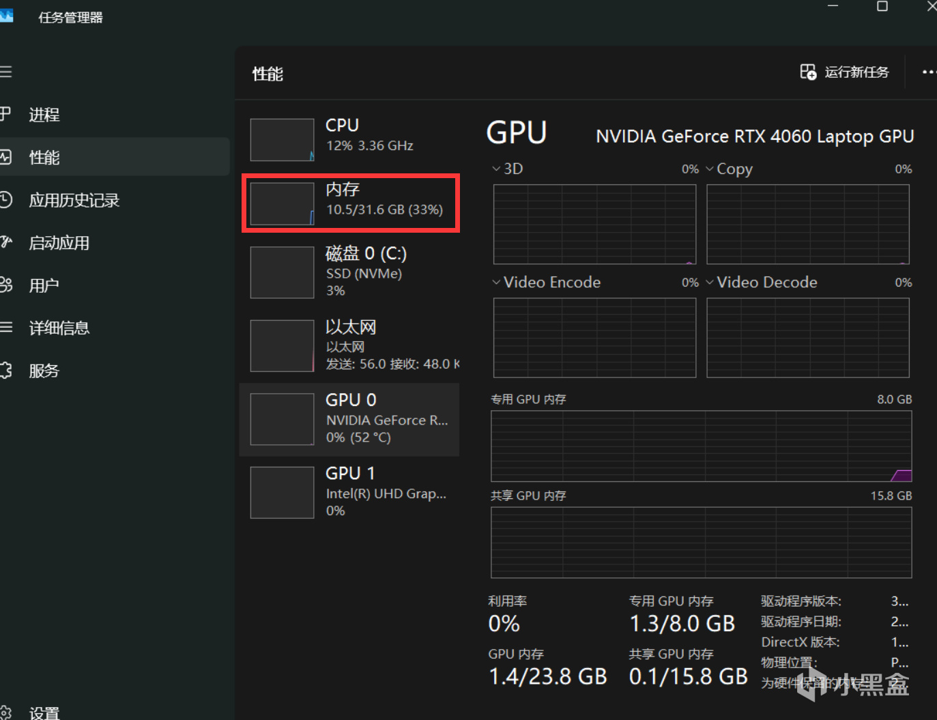Viewport: 937px width, 720px height.
Task: Click the Task Manager app icon
Action: coord(7,16)
